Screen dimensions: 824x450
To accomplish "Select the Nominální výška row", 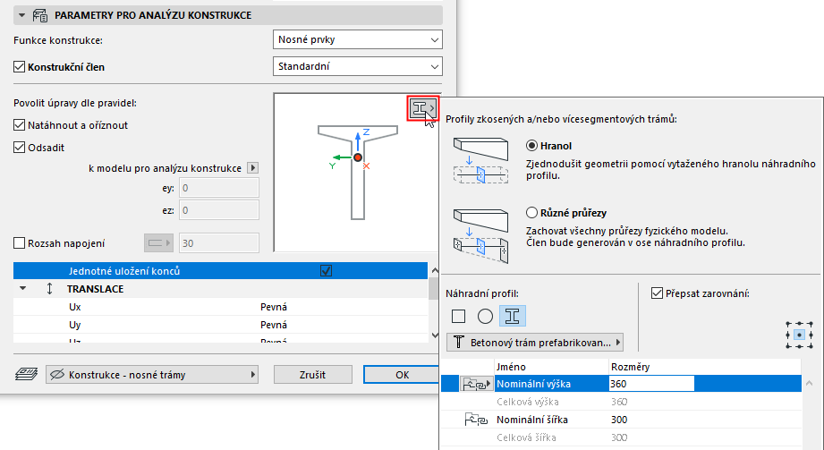I will pos(621,384).
